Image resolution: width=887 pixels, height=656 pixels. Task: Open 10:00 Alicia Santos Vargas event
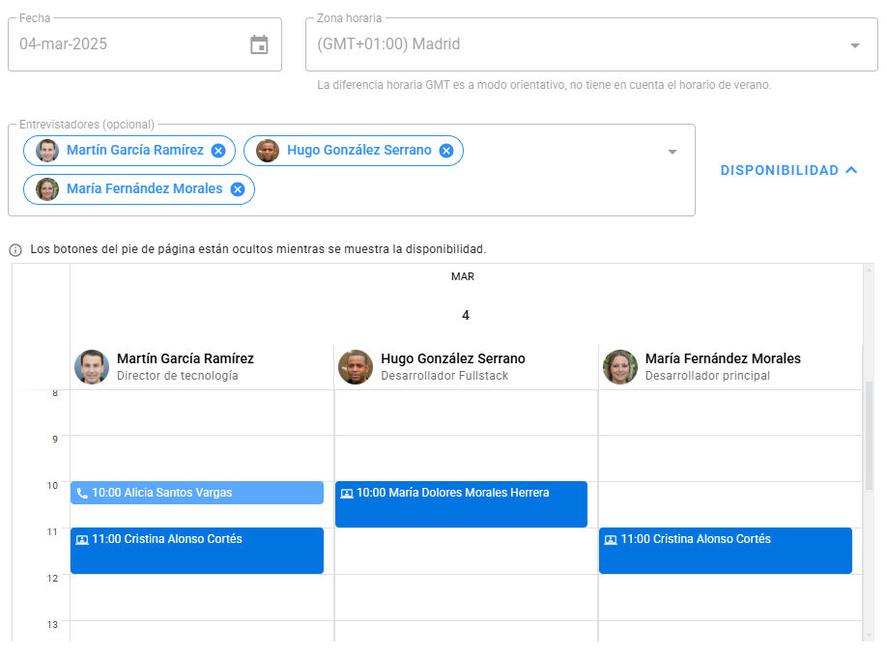203,493
